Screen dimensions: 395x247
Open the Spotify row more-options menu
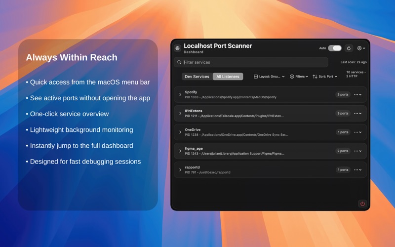click(357, 94)
